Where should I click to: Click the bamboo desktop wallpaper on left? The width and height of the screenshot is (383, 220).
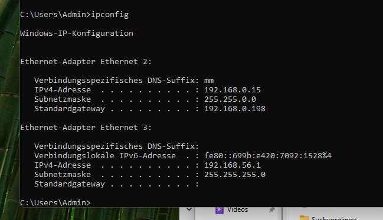(10, 109)
